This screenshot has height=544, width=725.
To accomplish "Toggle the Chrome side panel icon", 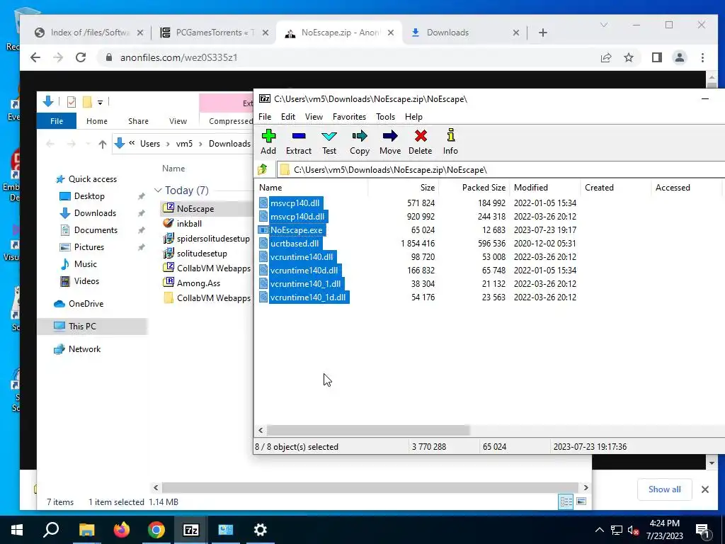I will click(656, 57).
